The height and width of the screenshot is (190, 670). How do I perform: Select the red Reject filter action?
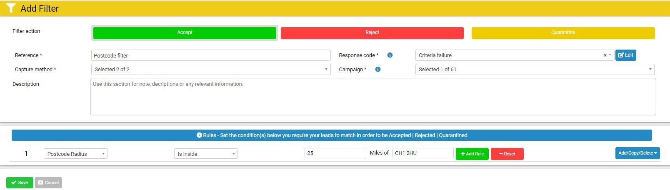tap(372, 32)
